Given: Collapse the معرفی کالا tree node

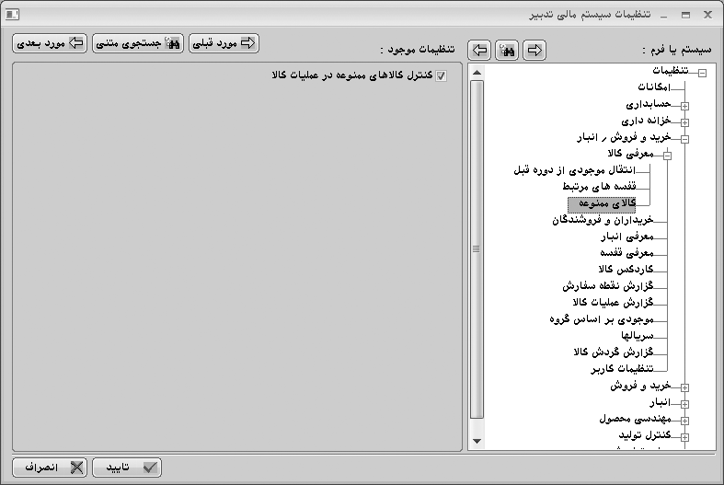Looking at the screenshot, I should (x=667, y=155).
